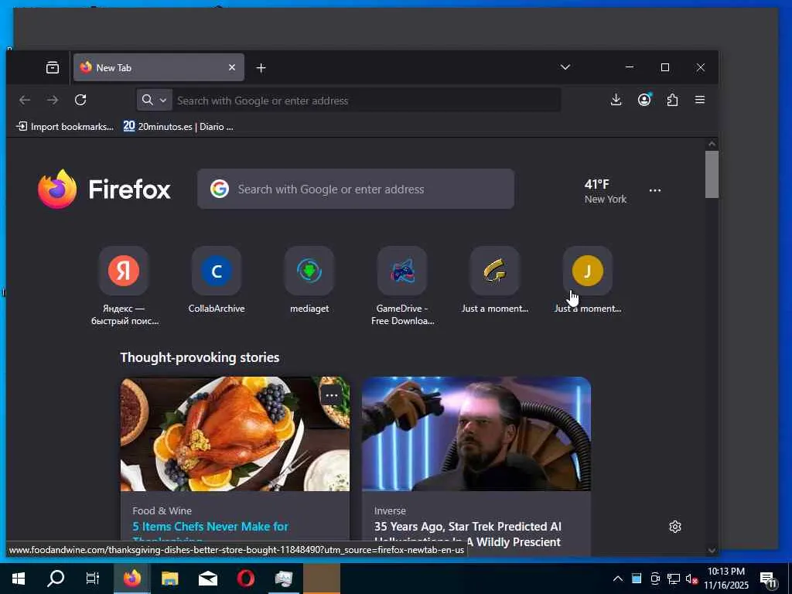
Task: Click the Firefox logo on new tab page
Action: tap(104, 189)
